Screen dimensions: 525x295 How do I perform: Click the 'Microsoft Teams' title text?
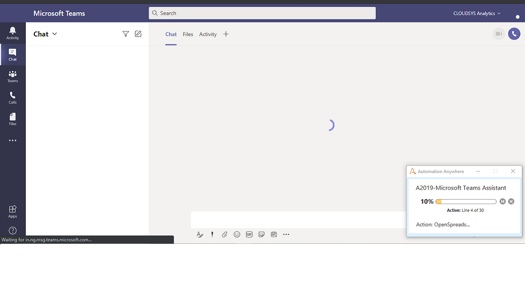coord(59,13)
